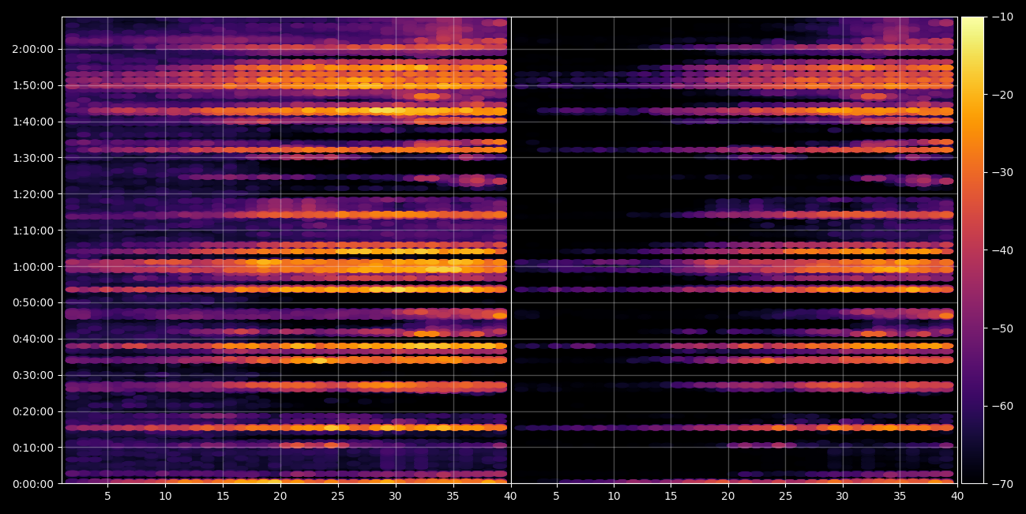Select the 1:30:00 y-axis tick label

coord(33,158)
